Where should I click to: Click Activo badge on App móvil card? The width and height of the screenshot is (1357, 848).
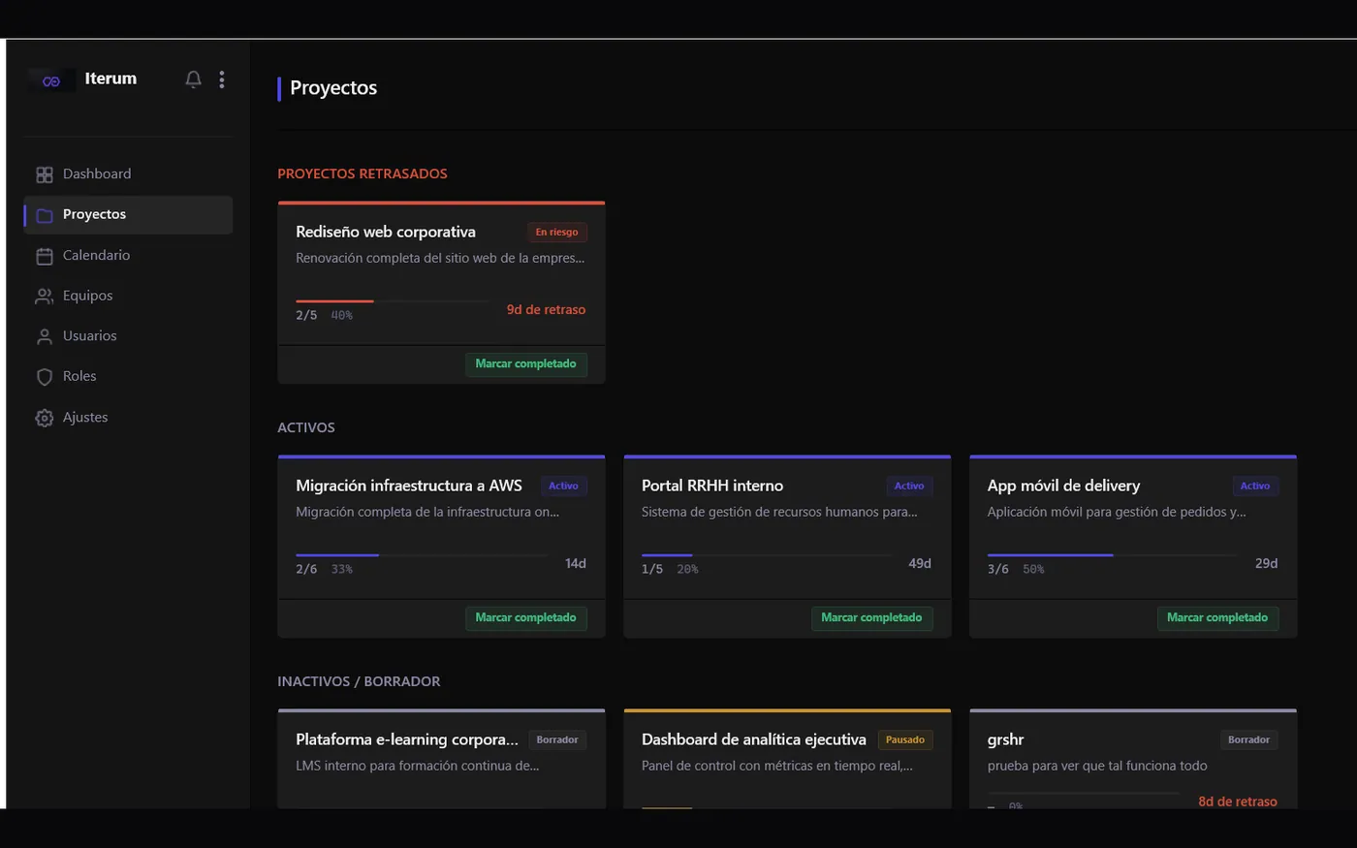[x=1255, y=487]
